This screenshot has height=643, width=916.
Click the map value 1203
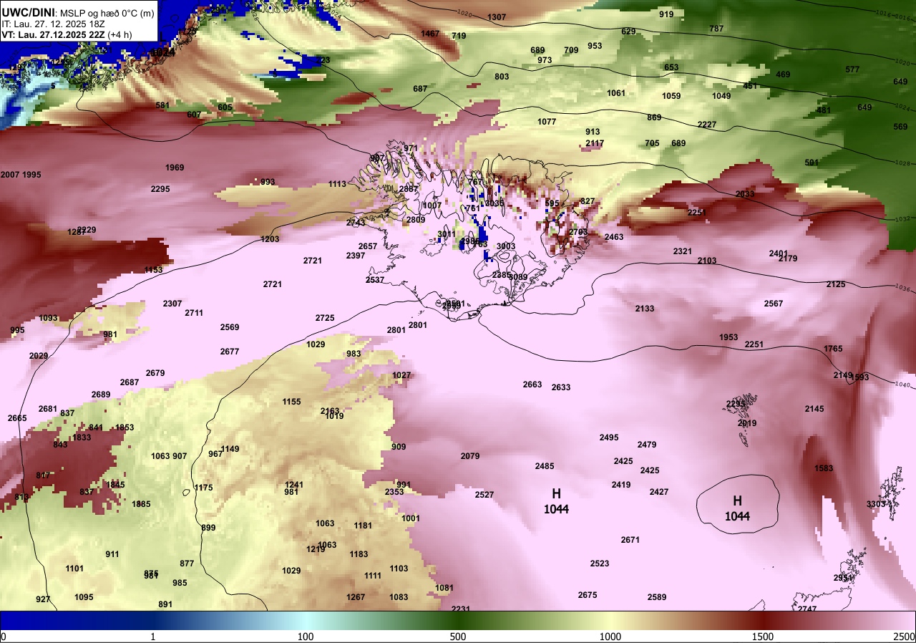[271, 239]
